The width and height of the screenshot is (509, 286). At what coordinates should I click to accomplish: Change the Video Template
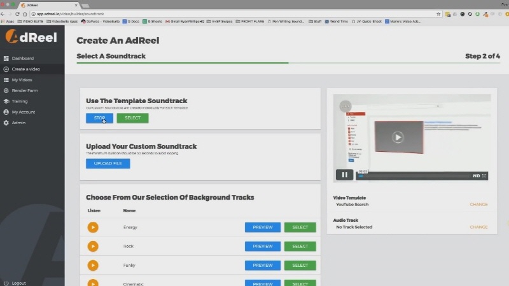point(478,205)
